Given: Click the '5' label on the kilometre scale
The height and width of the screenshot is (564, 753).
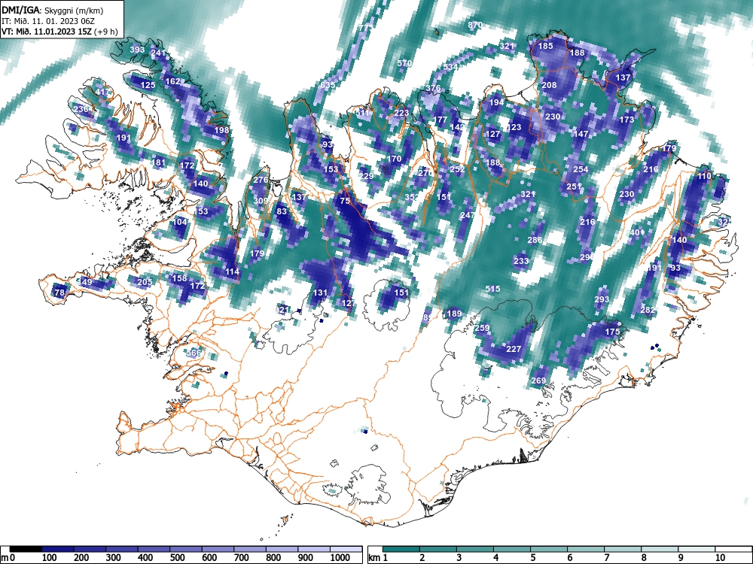Looking at the screenshot, I should pos(533,558).
